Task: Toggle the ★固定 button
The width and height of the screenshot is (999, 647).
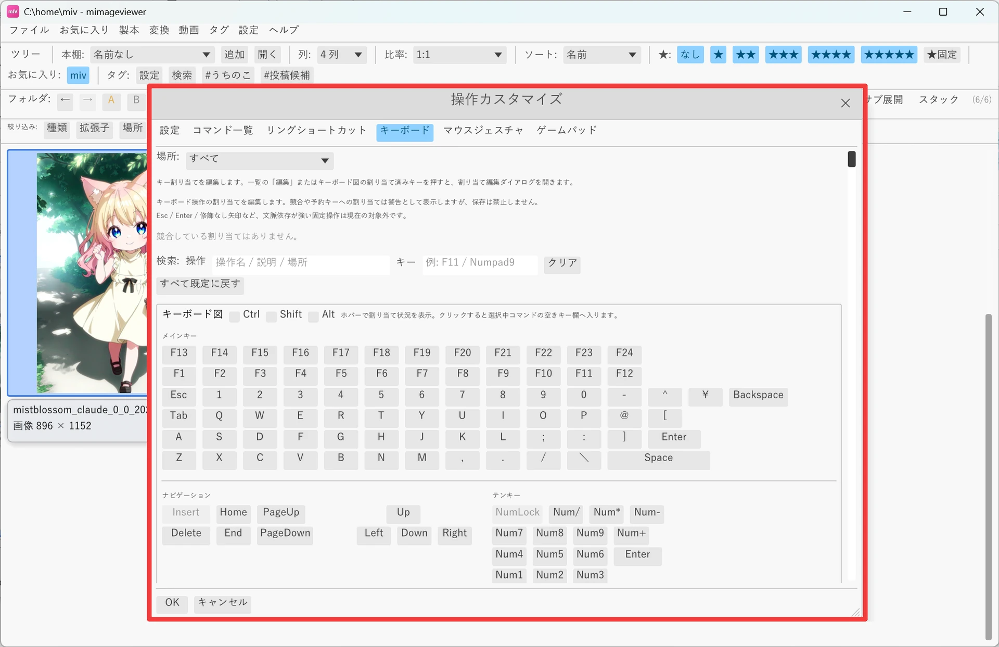Action: (x=942, y=55)
